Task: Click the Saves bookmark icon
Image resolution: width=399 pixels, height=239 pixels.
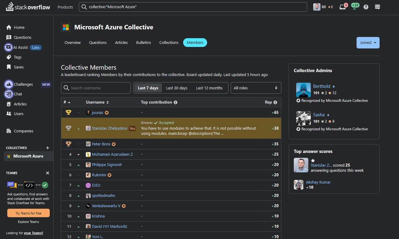Action: (9, 67)
